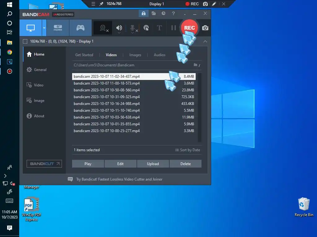Viewport: 317px width, 237px height.
Task: Open notification center icon in taskbar
Action: coord(10,228)
